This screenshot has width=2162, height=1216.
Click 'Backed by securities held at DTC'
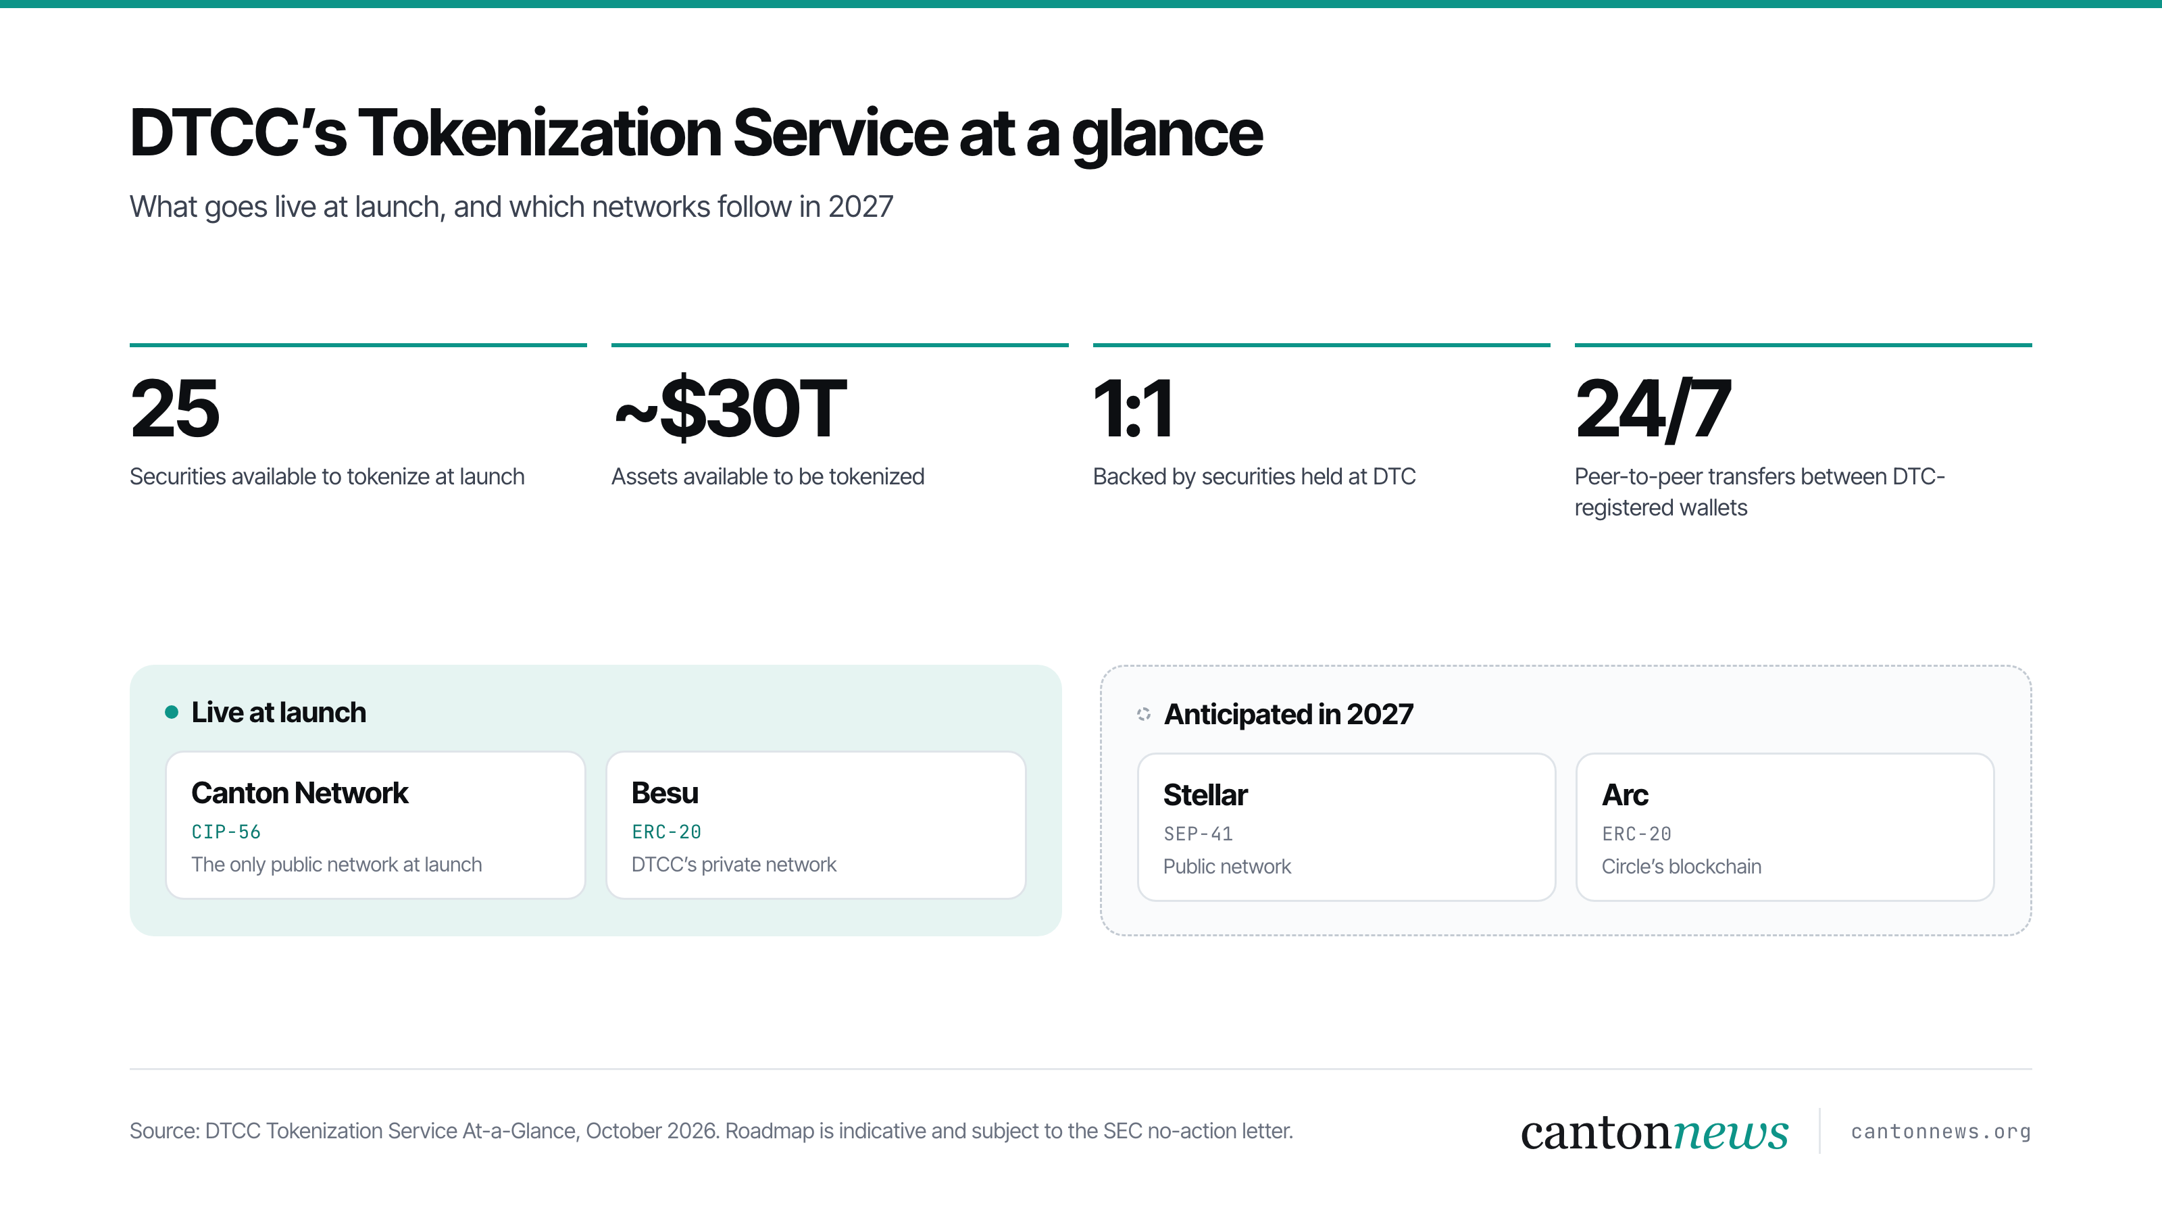click(x=1254, y=477)
